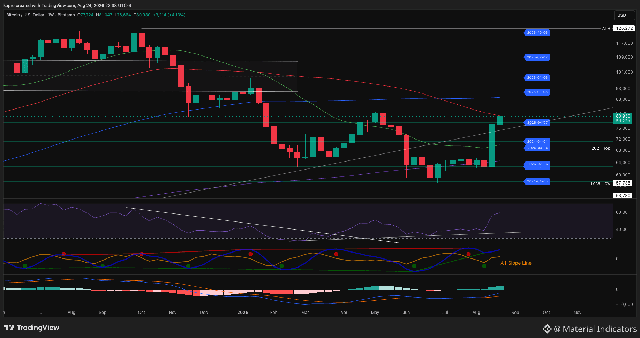This screenshot has height=338, width=640.
Task: Click the 126,272 price label
Action: coord(624,28)
